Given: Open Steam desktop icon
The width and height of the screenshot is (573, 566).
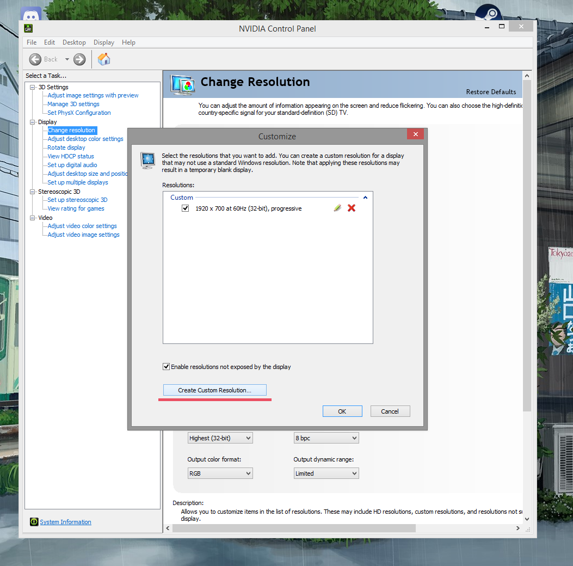Looking at the screenshot, I should (488, 14).
